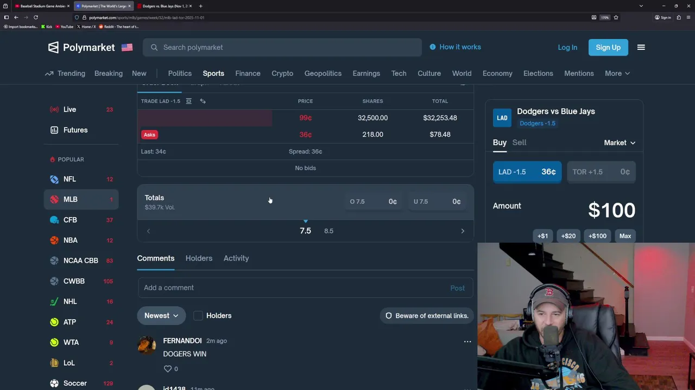Click the Trending arrow icon
The image size is (695, 390).
pos(49,73)
